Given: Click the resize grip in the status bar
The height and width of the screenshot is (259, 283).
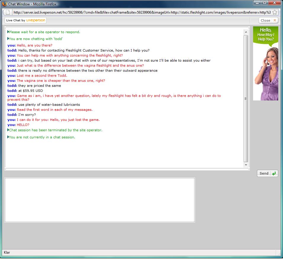Looking at the screenshot, I should click(x=278, y=253).
